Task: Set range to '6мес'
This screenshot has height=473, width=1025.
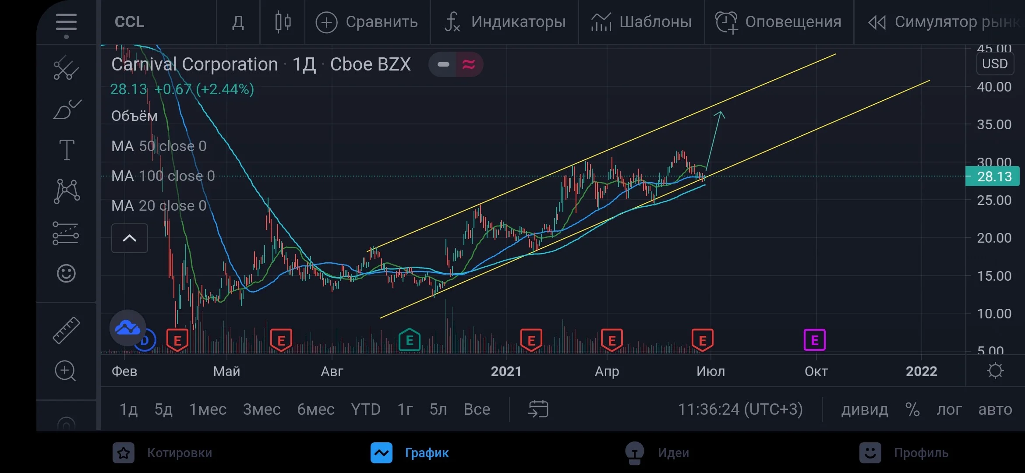Action: [316, 409]
